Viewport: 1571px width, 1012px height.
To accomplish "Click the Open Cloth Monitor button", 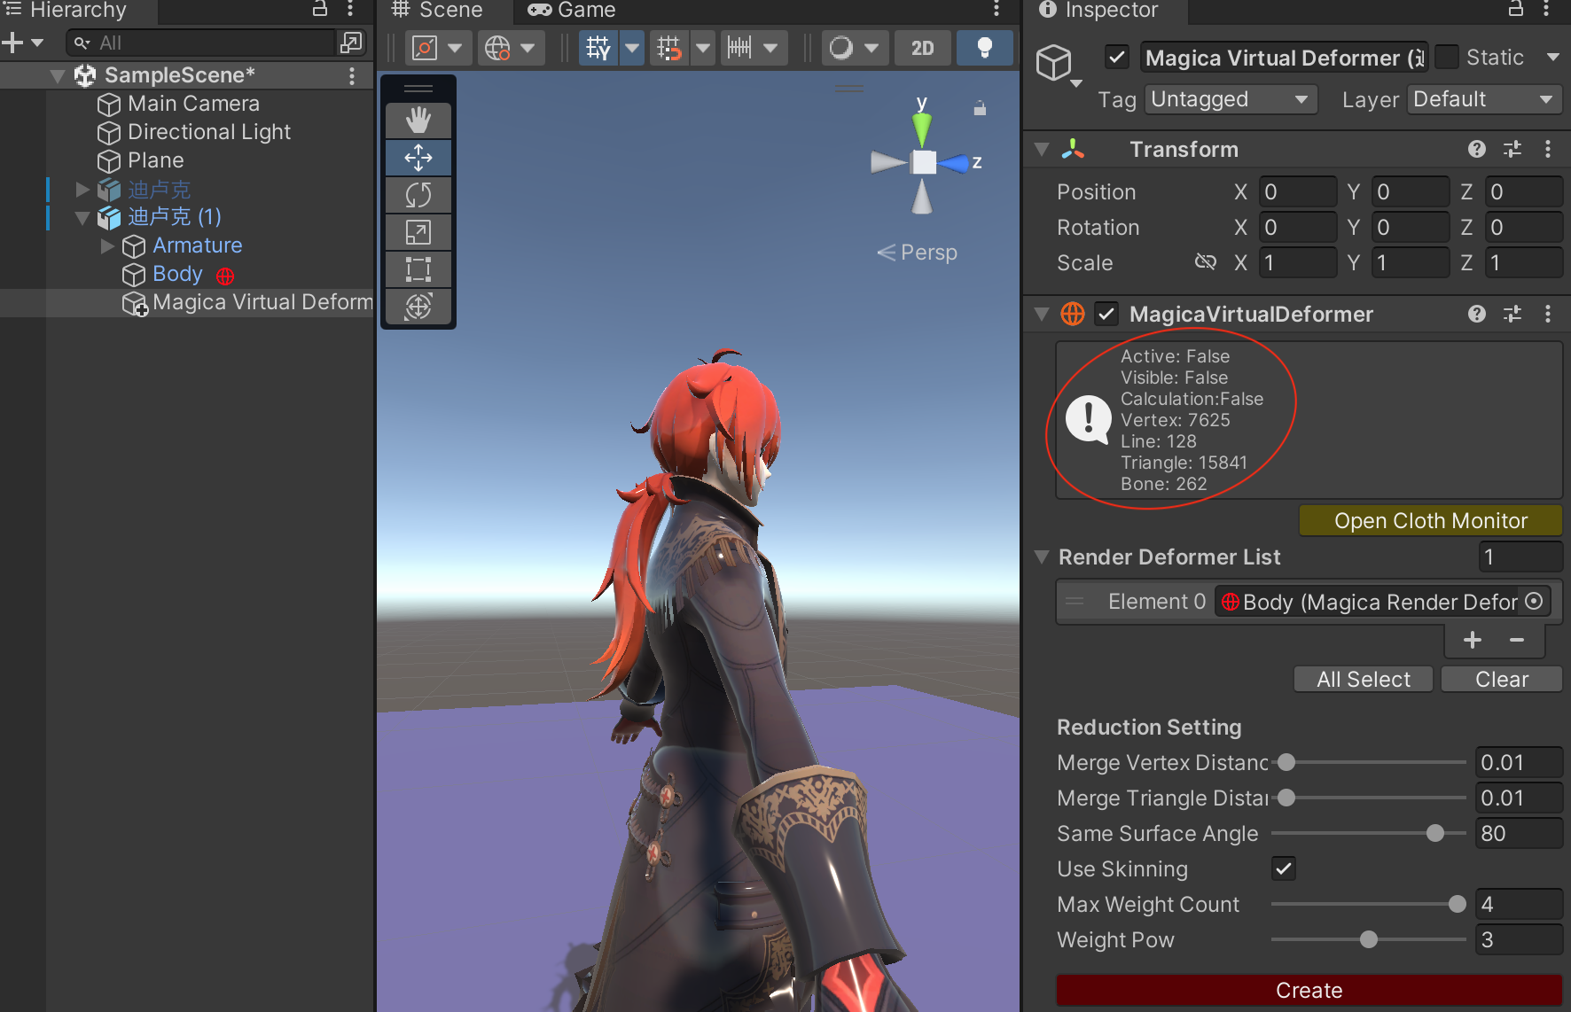I will click(1430, 521).
